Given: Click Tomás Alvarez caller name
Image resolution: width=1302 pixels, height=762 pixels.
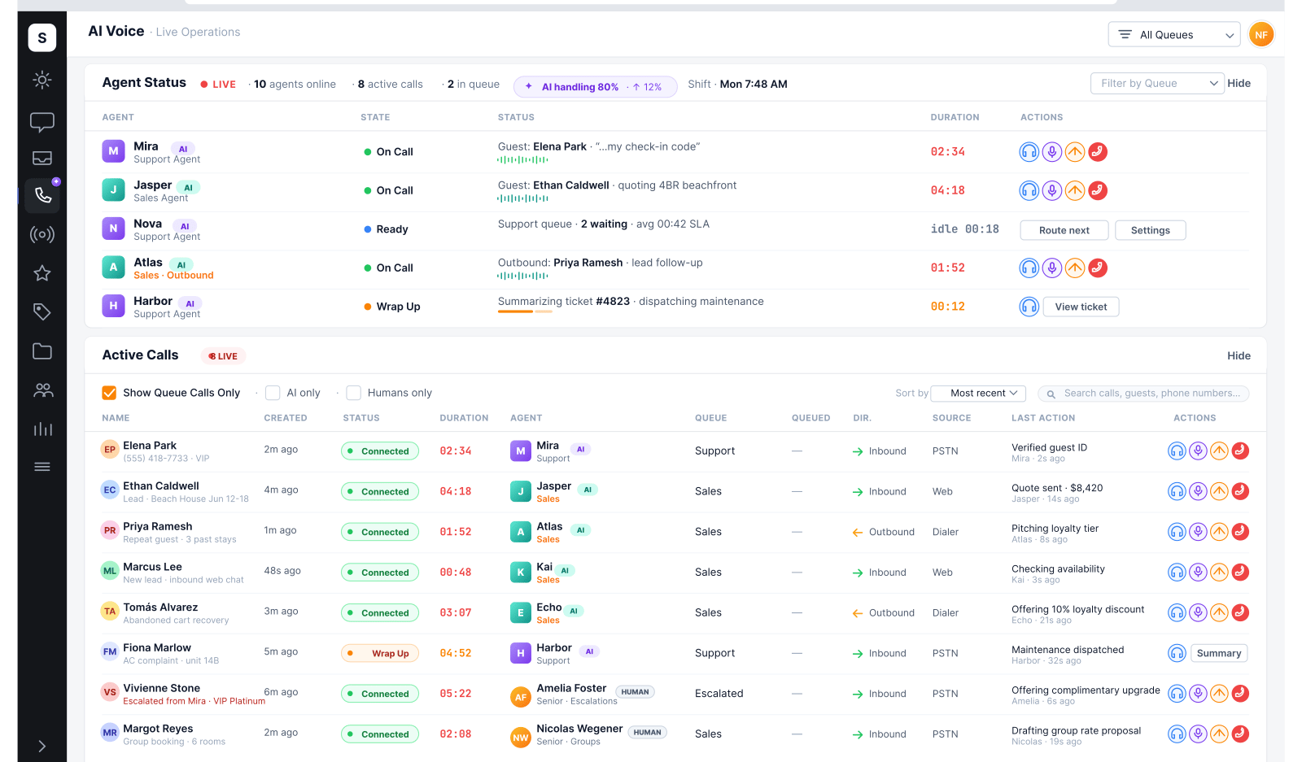Looking at the screenshot, I should tap(160, 607).
